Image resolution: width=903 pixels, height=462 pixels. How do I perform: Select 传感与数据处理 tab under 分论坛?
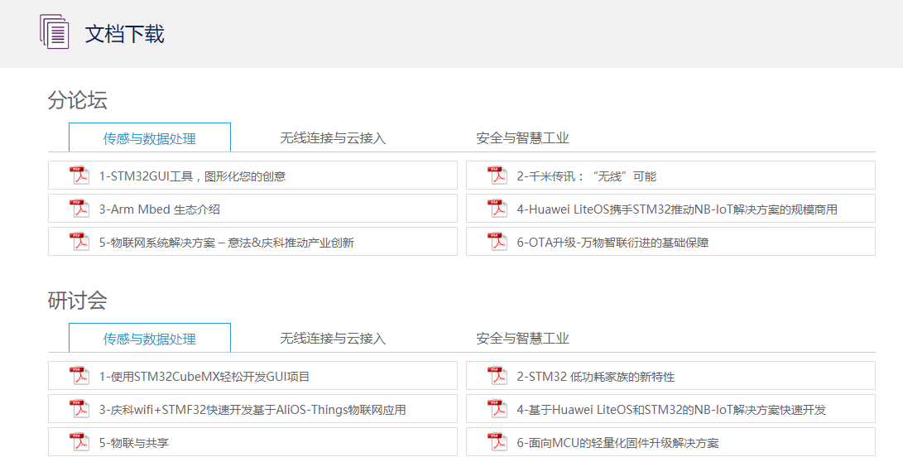point(150,138)
